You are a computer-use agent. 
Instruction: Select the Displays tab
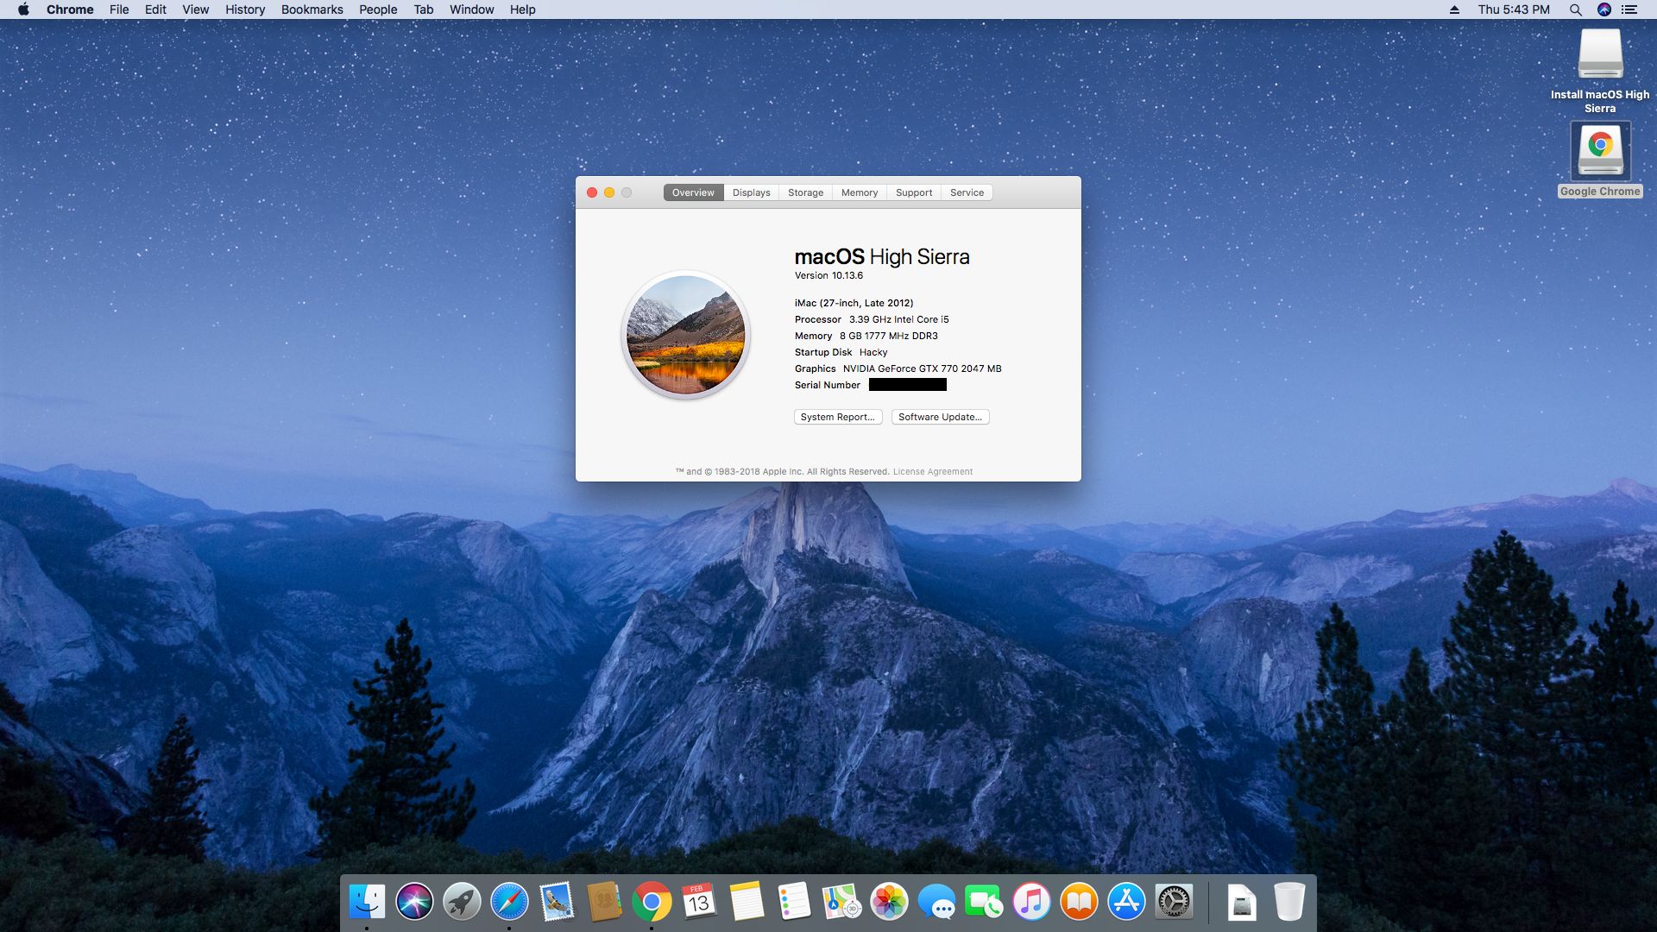click(x=750, y=192)
